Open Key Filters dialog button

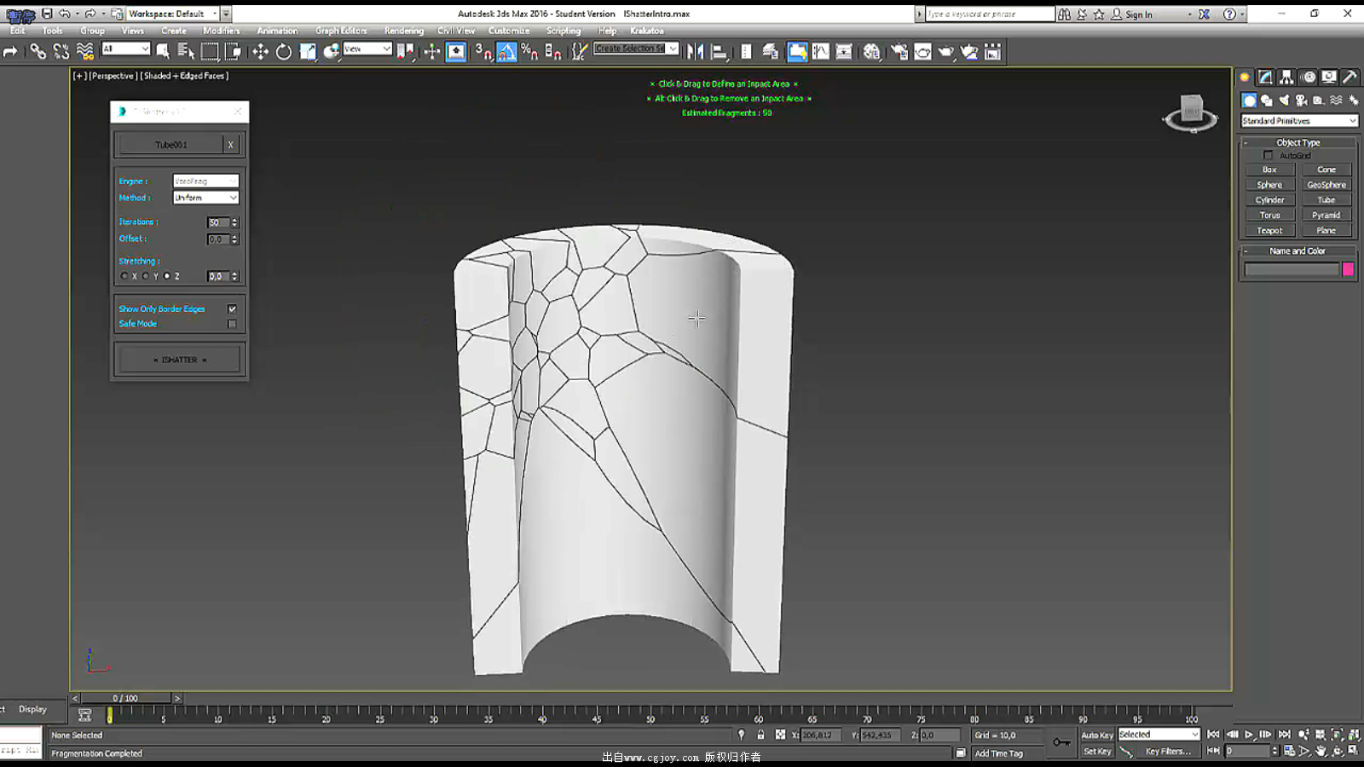tap(1168, 752)
